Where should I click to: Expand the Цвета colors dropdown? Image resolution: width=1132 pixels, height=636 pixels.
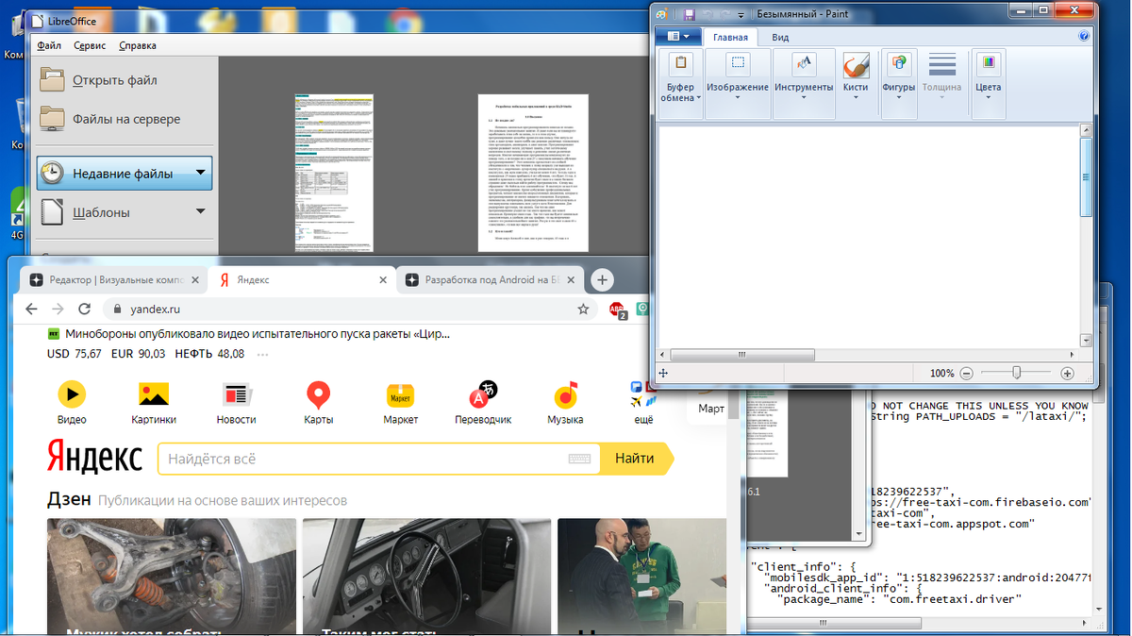[989, 98]
